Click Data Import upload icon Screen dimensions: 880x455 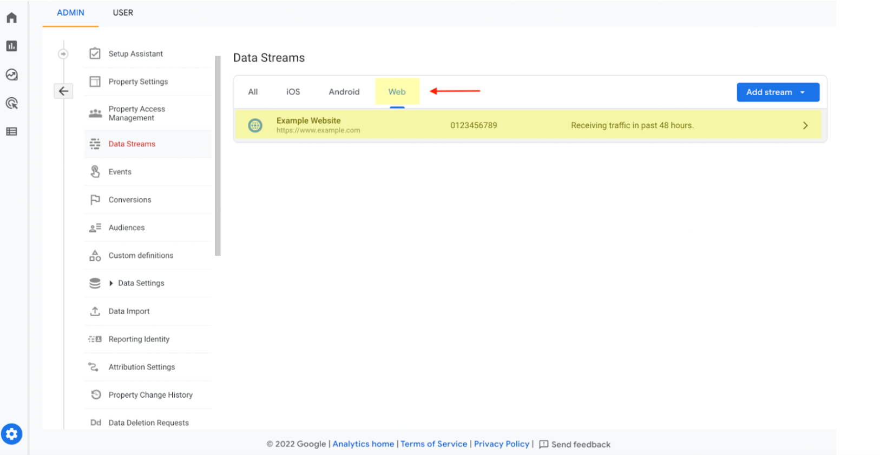(x=95, y=311)
